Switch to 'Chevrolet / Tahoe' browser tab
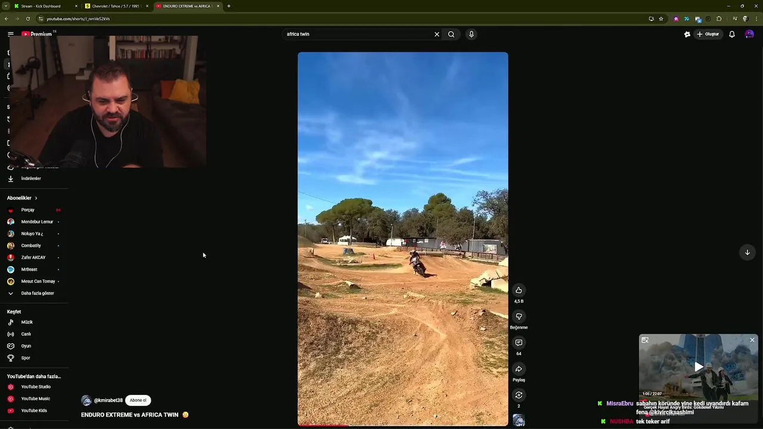This screenshot has width=763, height=429. (116, 6)
